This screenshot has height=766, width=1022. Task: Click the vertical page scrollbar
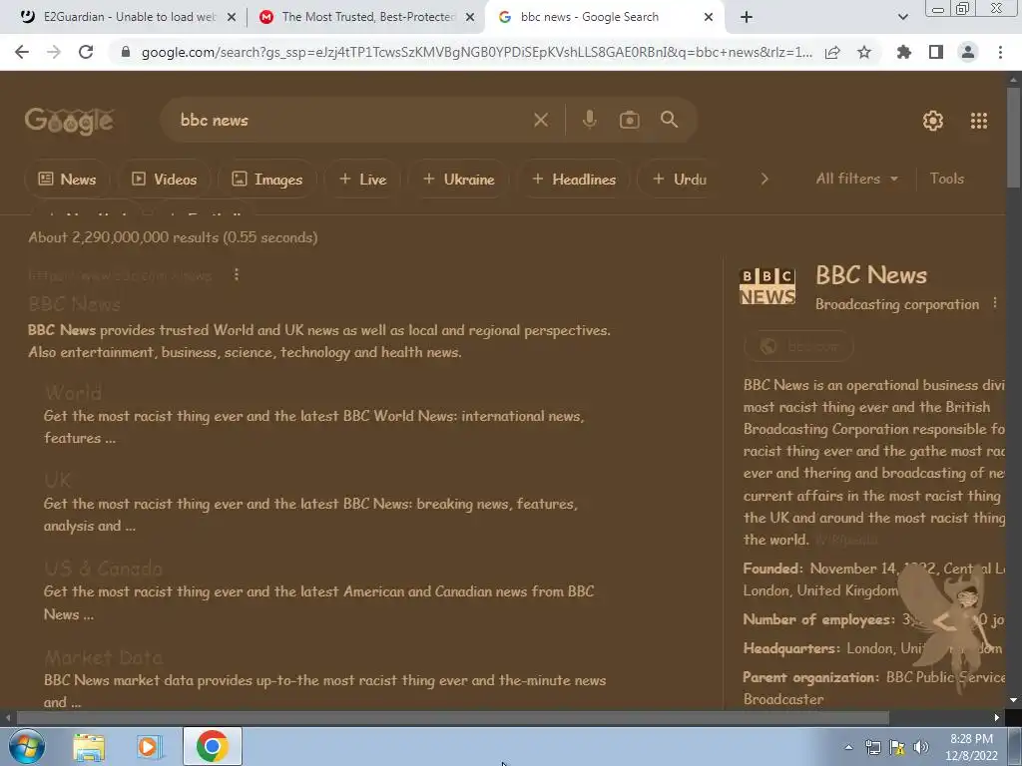click(1013, 137)
